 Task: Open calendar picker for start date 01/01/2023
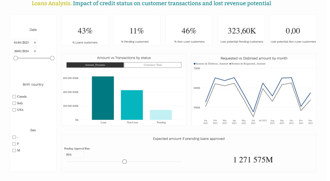coord(35,43)
